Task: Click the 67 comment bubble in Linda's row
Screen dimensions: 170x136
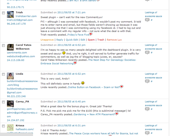Action: pyautogui.click(x=147, y=81)
